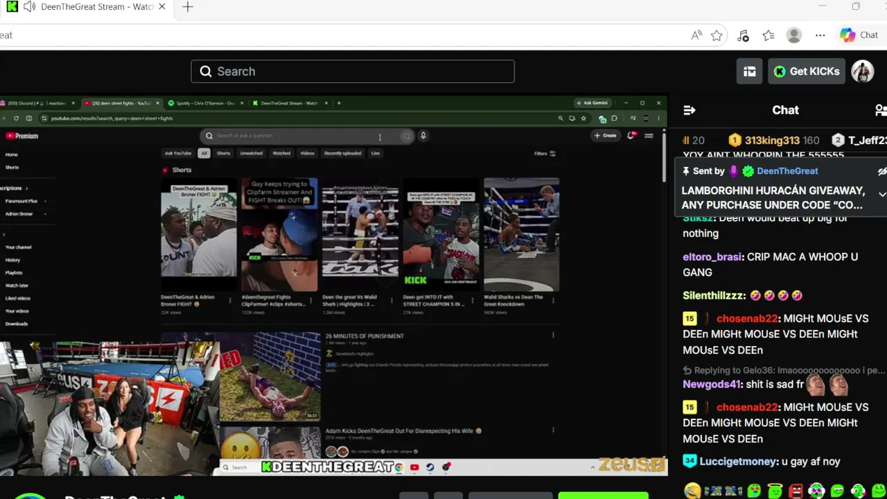
Task: Click the Kick search magnifier icon
Action: pyautogui.click(x=206, y=71)
